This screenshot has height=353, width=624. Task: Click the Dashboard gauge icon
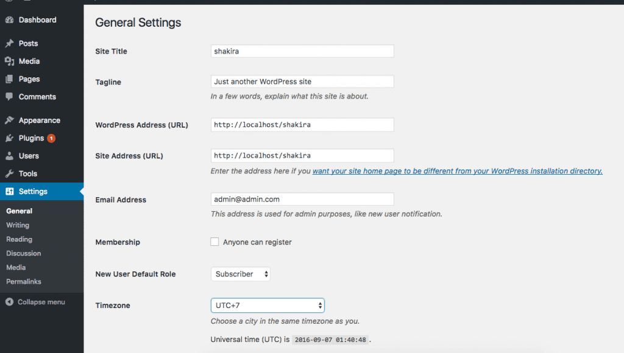[9, 20]
